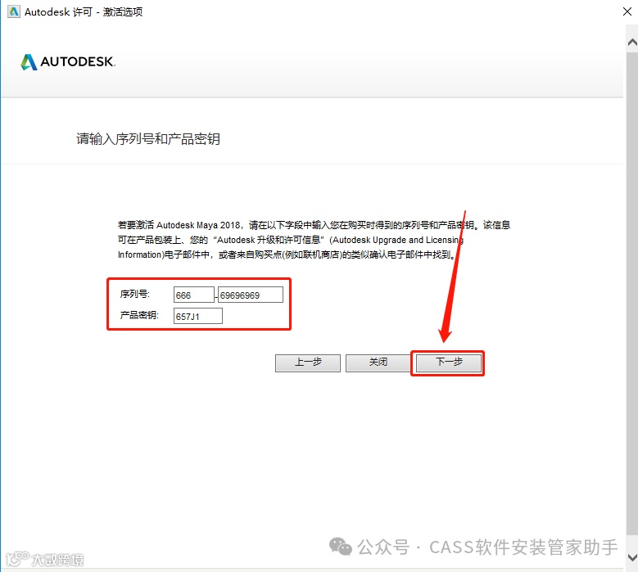Focus the first serial number field containing 666

(x=193, y=295)
